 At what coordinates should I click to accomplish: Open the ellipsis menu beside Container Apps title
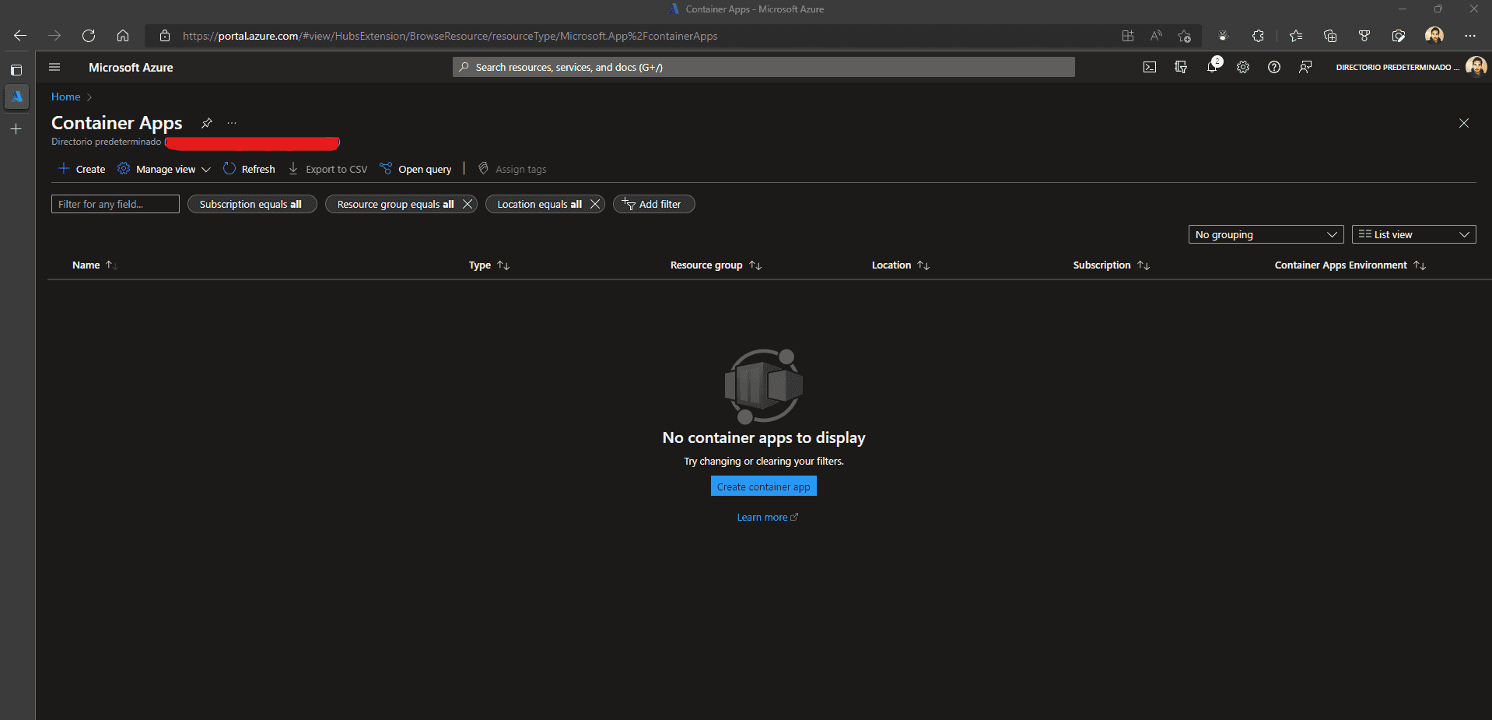pyautogui.click(x=232, y=123)
